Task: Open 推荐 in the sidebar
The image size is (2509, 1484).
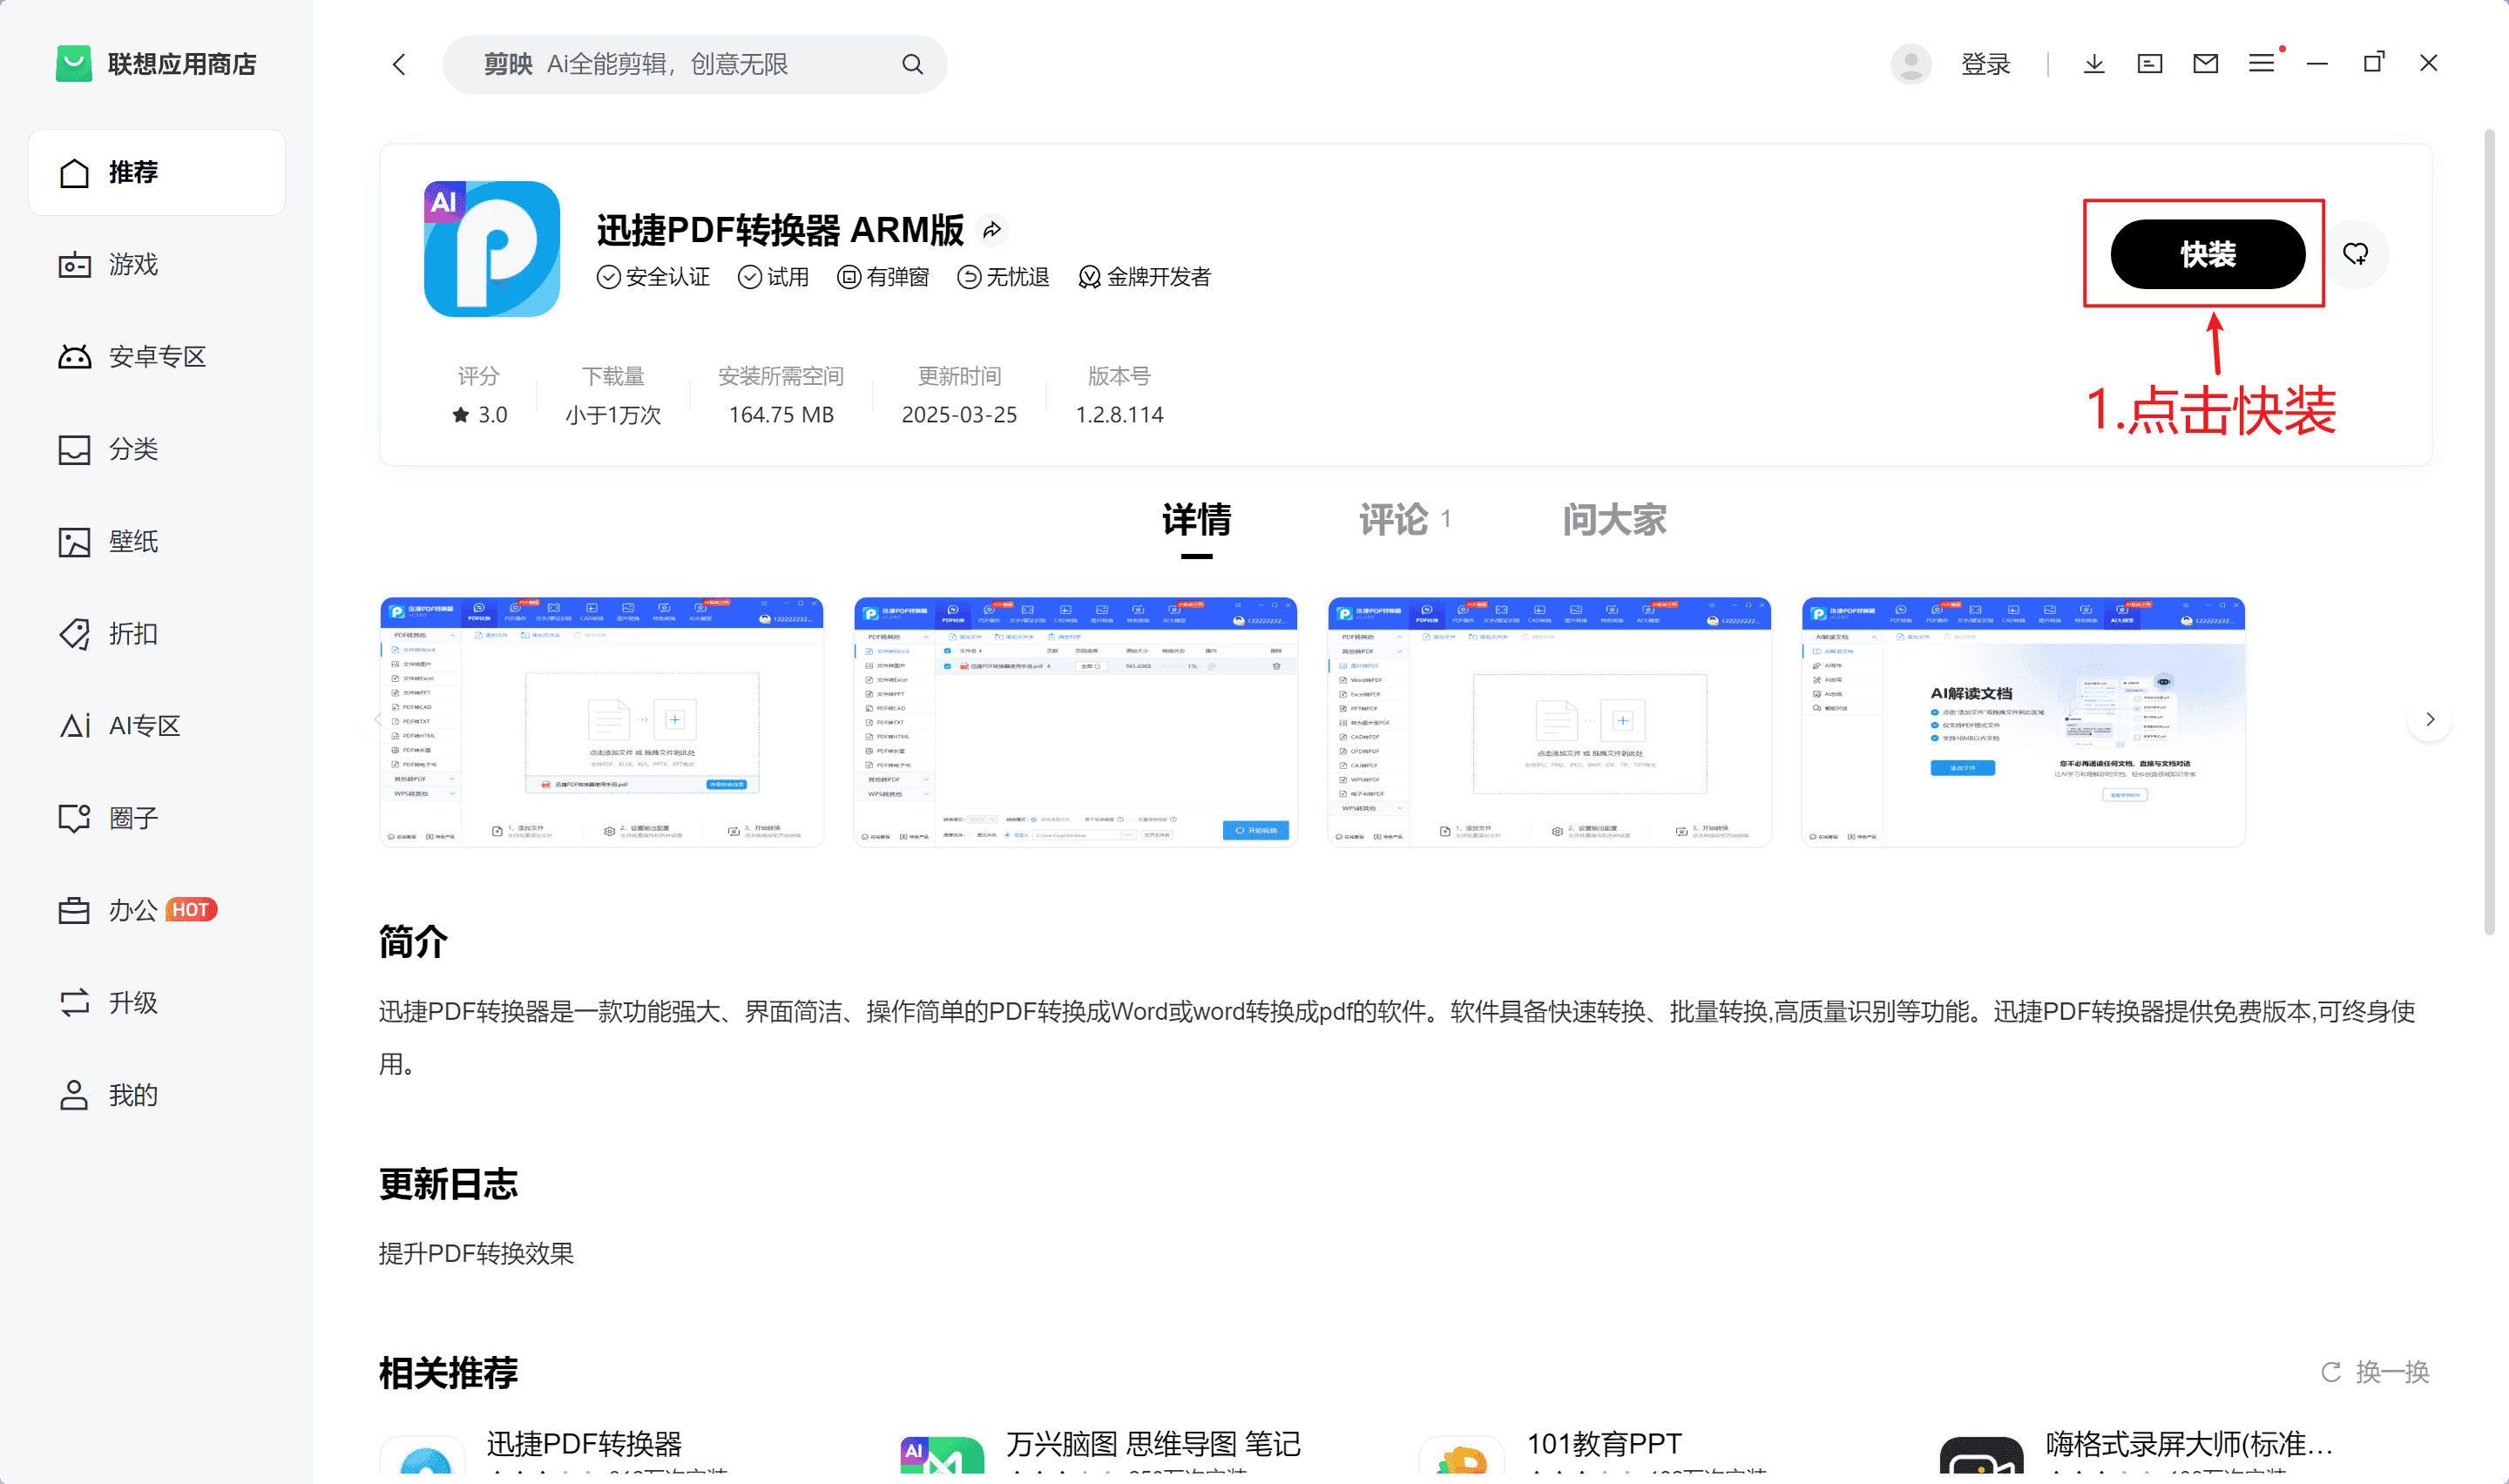Action: tap(157, 172)
